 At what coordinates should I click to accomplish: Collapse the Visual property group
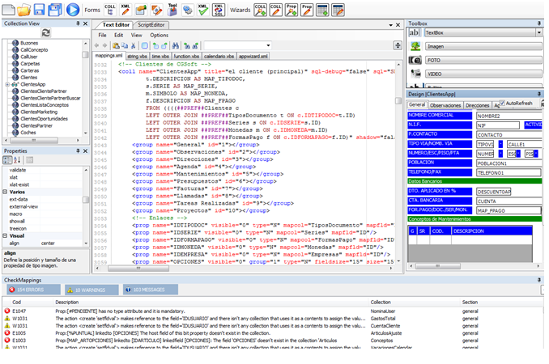pyautogui.click(x=5, y=235)
